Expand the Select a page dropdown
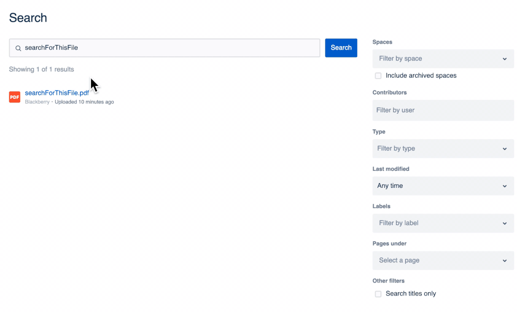This screenshot has height=312, width=517. 443,260
